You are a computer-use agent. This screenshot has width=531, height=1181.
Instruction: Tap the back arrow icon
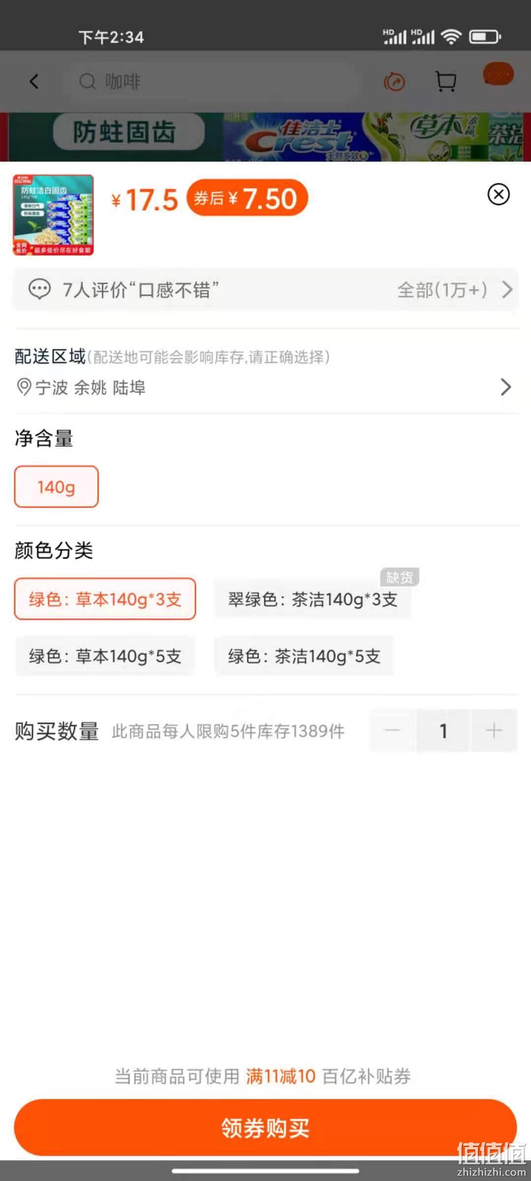coord(34,81)
